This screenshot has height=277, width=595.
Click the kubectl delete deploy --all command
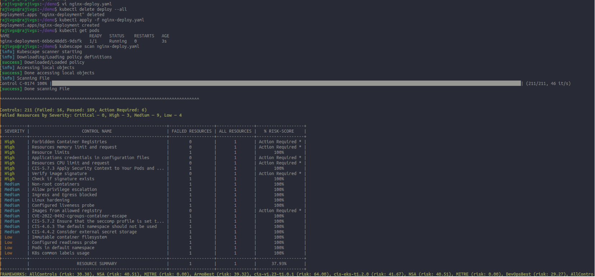[x=93, y=9]
